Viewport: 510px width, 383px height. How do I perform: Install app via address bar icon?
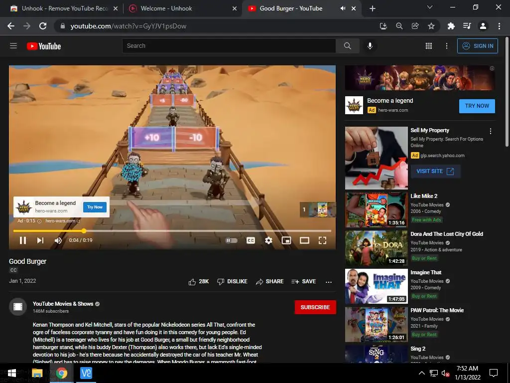click(383, 26)
